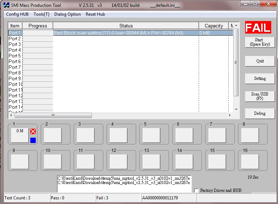Click port slot 11 box

point(85,162)
